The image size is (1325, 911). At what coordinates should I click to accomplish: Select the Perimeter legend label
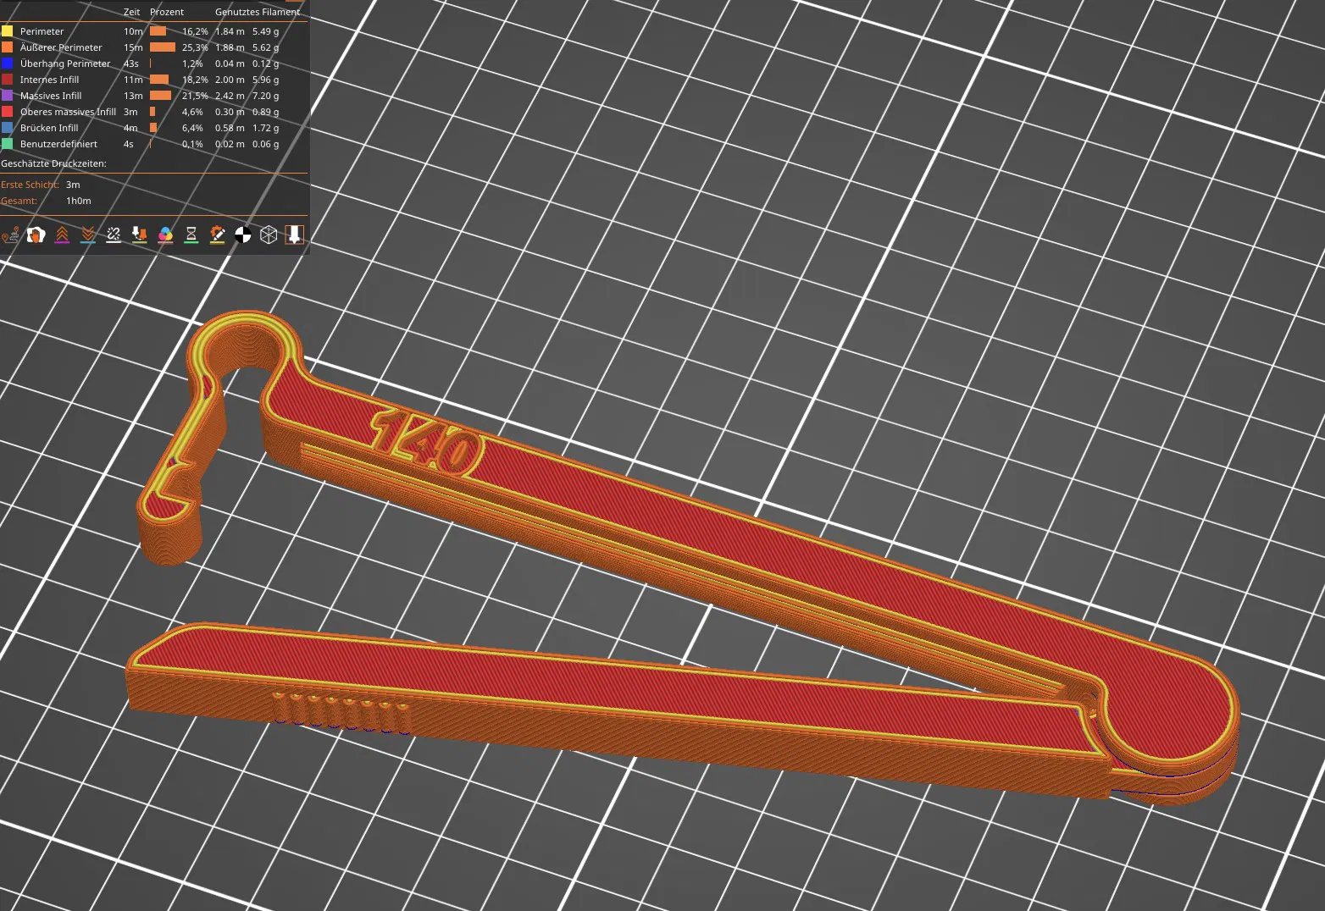[42, 31]
